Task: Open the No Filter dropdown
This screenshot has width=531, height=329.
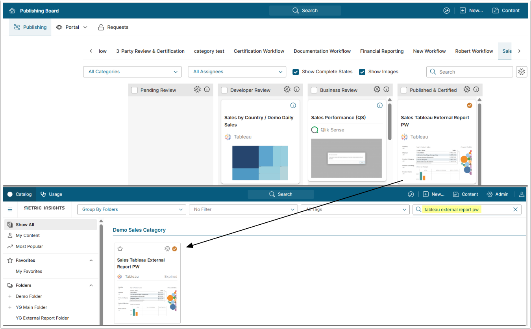Action: [243, 209]
